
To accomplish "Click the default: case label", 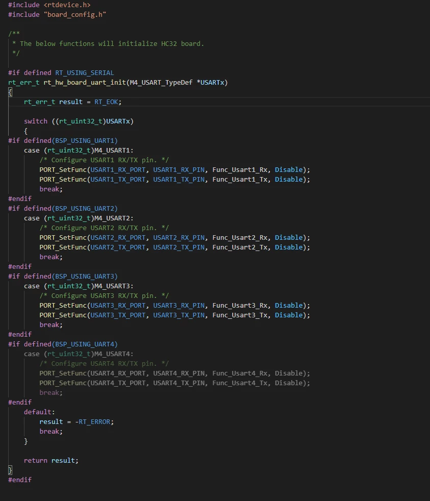I will click(39, 412).
